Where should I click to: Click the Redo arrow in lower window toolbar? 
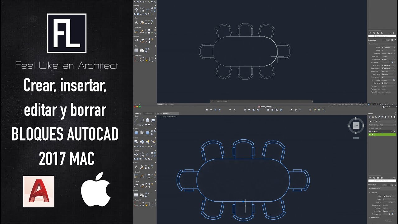click(x=234, y=110)
